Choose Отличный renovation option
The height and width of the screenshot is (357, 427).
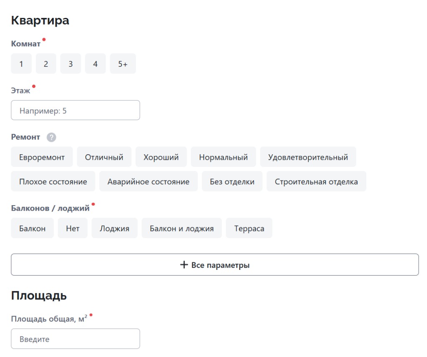tap(104, 157)
